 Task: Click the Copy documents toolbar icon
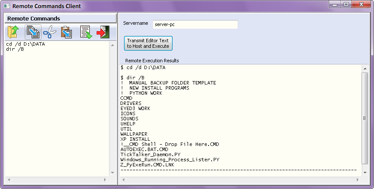pyautogui.click(x=32, y=32)
